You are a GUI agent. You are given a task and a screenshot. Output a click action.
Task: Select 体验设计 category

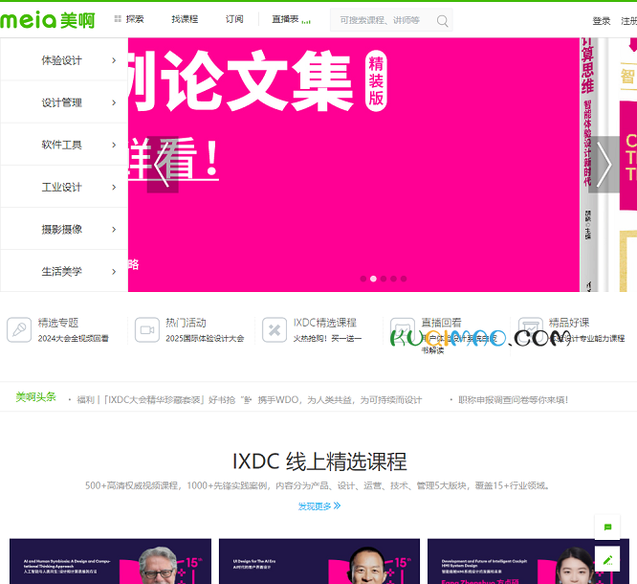click(x=62, y=60)
